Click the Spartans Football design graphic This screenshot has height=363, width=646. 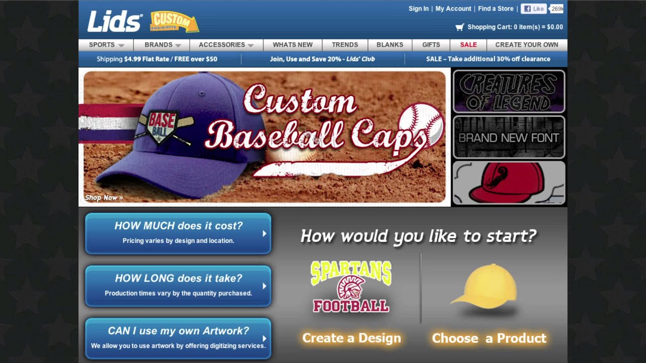(351, 287)
